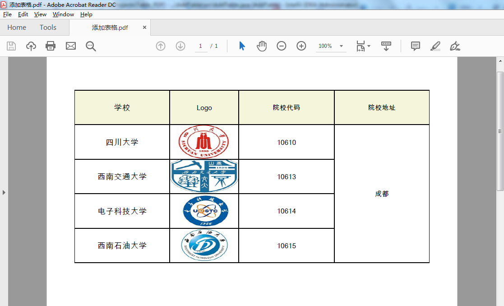Image resolution: width=504 pixels, height=306 pixels.
Task: Open the View menu
Action: coord(40,14)
